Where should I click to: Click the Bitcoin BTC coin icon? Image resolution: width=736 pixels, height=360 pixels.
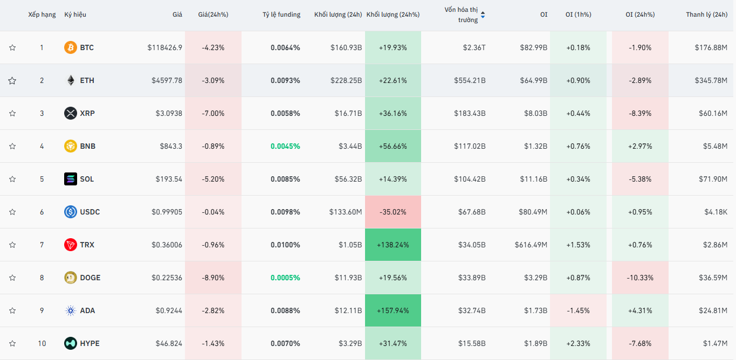coord(71,47)
